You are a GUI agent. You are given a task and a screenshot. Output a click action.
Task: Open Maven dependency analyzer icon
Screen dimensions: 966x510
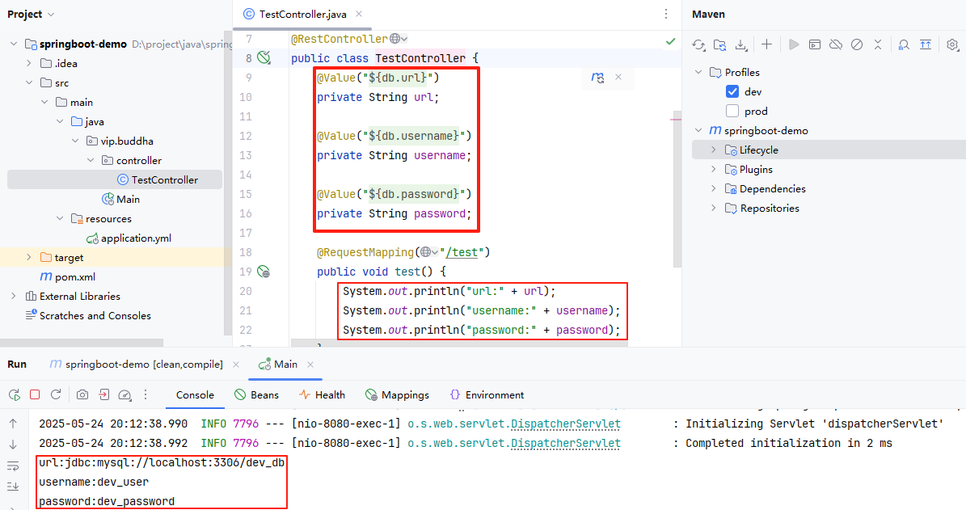pos(904,44)
